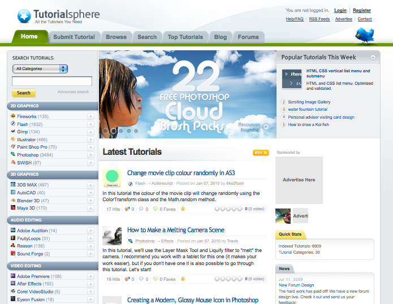Expand the Adobe Audition category arrow
393x304 pixels.
tap(90, 231)
